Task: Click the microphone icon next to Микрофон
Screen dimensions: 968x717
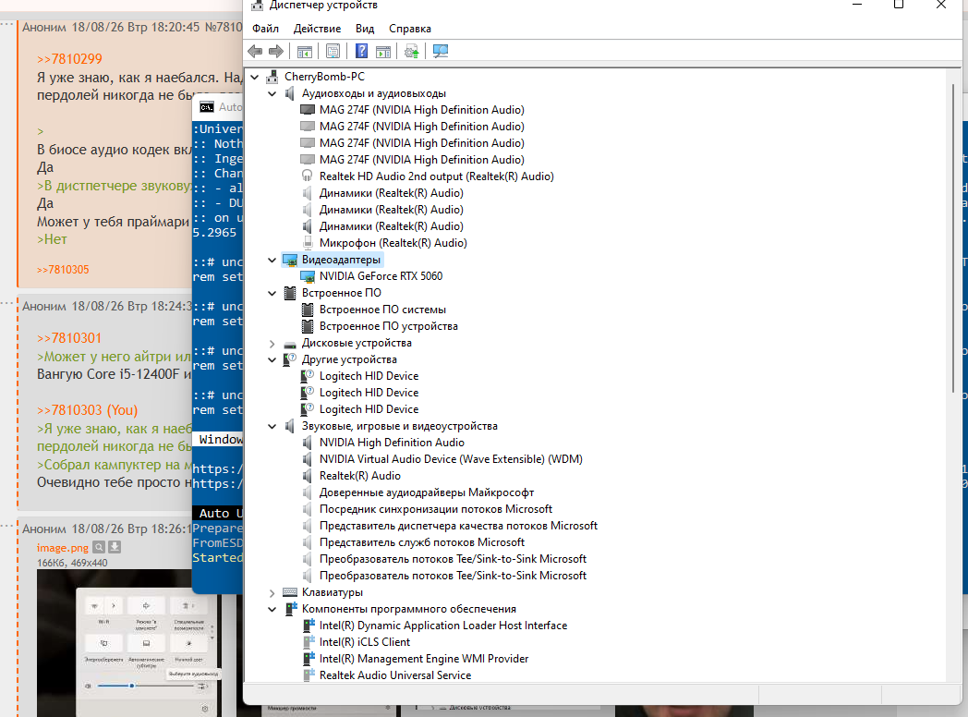Action: click(x=307, y=243)
